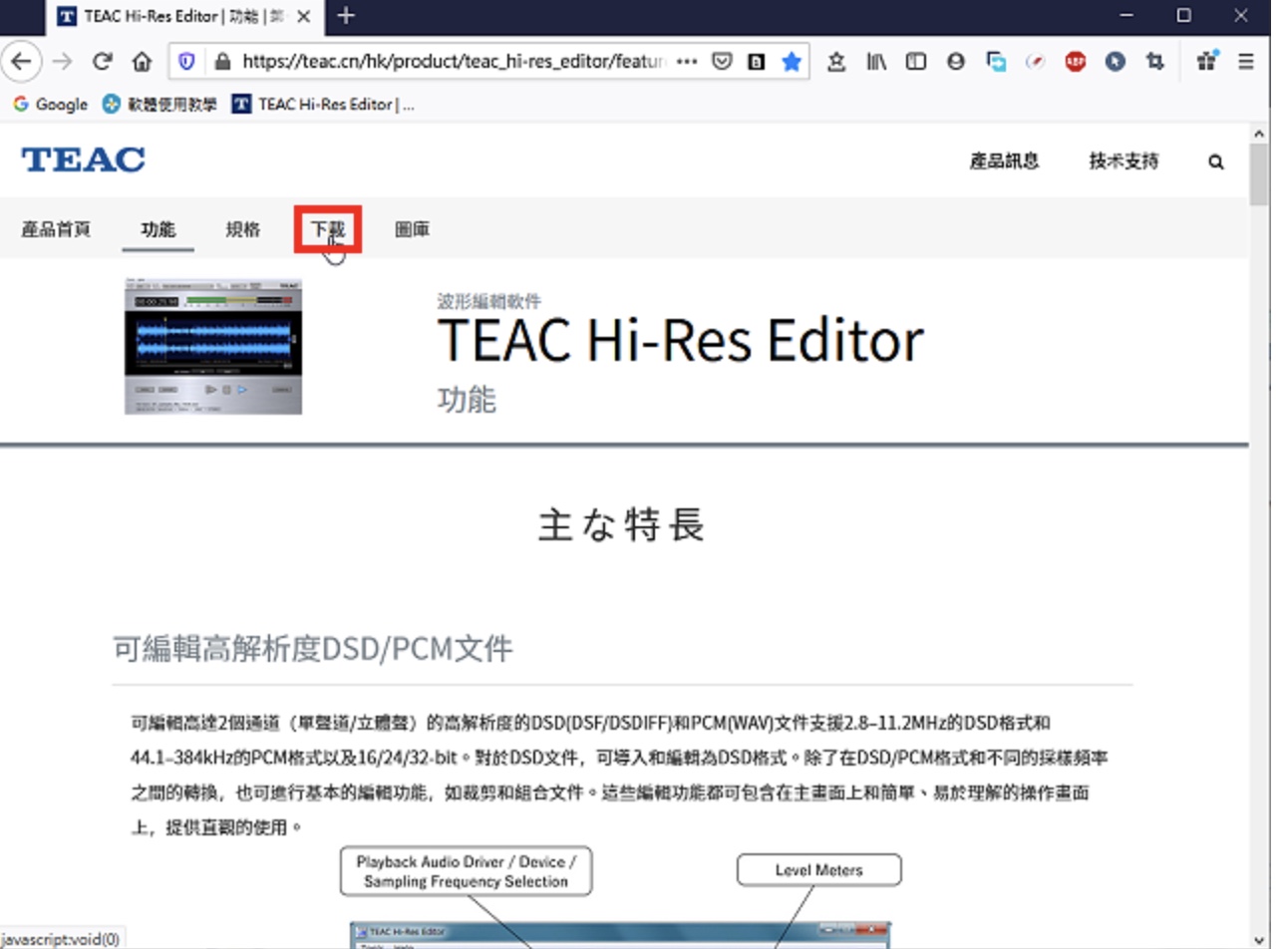
Task: Go back to the previous page
Action: click(x=21, y=62)
